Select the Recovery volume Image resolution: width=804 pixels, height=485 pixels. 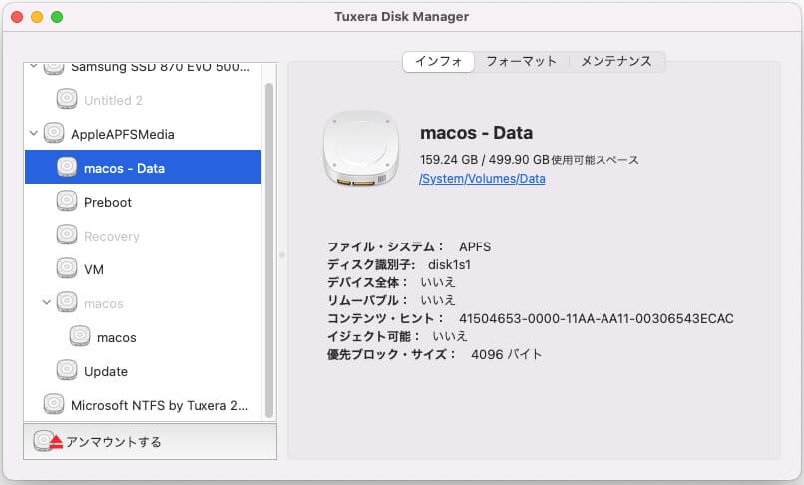[x=143, y=236]
